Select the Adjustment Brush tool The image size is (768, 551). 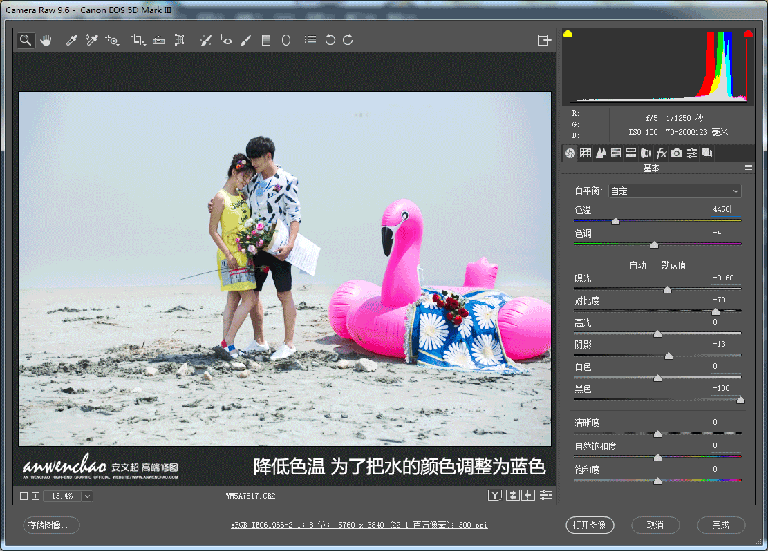246,40
